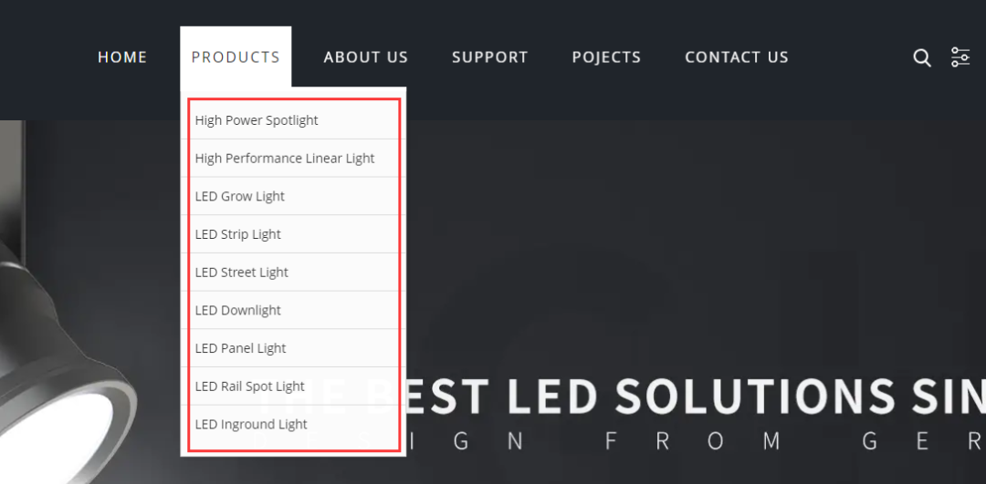Go to LED Rail Spot Light
The height and width of the screenshot is (484, 986).
[x=250, y=386]
